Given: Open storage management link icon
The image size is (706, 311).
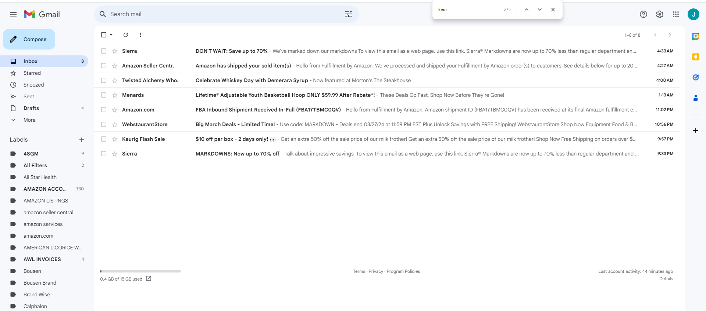Looking at the screenshot, I should 149,279.
